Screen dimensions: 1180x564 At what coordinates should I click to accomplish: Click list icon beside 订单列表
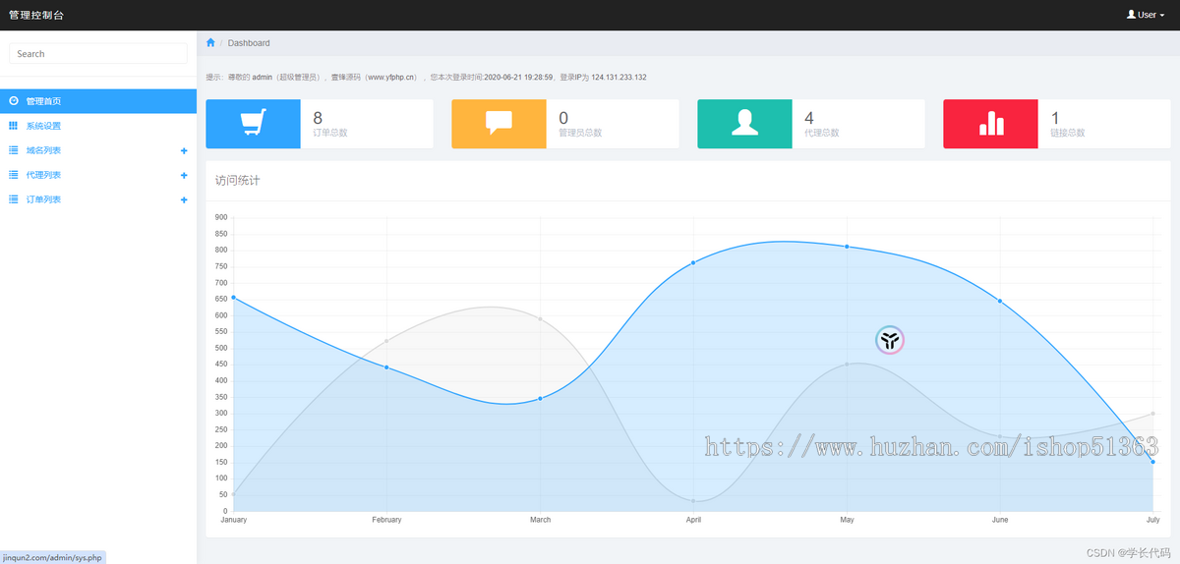pos(13,199)
